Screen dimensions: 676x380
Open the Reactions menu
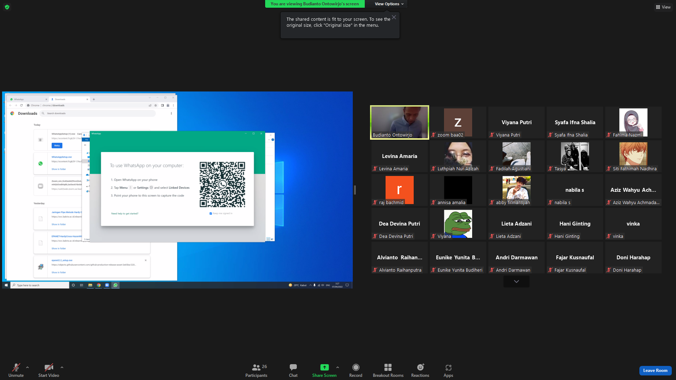[420, 370]
